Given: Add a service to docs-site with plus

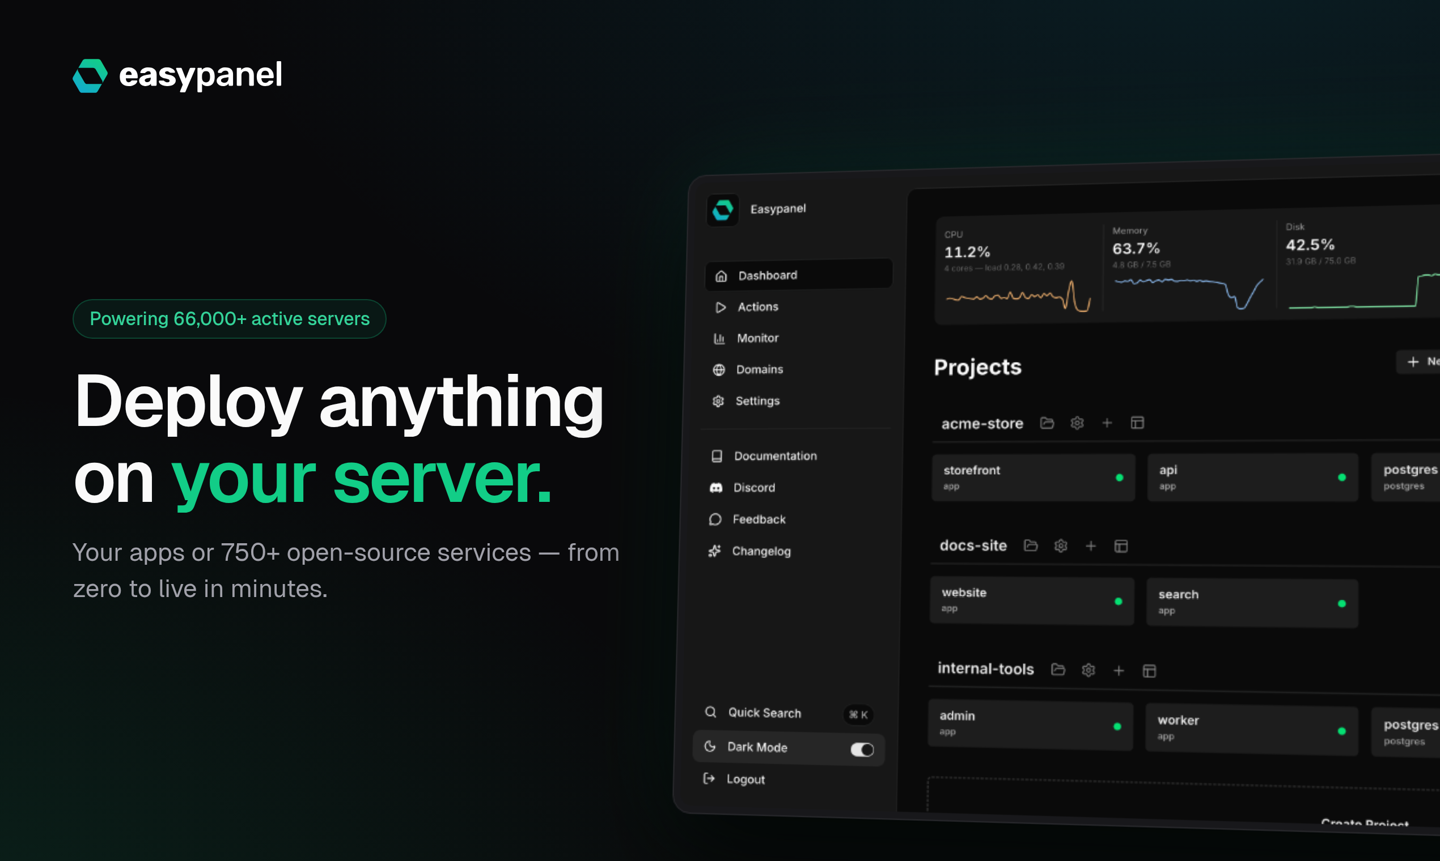Looking at the screenshot, I should coord(1090,546).
